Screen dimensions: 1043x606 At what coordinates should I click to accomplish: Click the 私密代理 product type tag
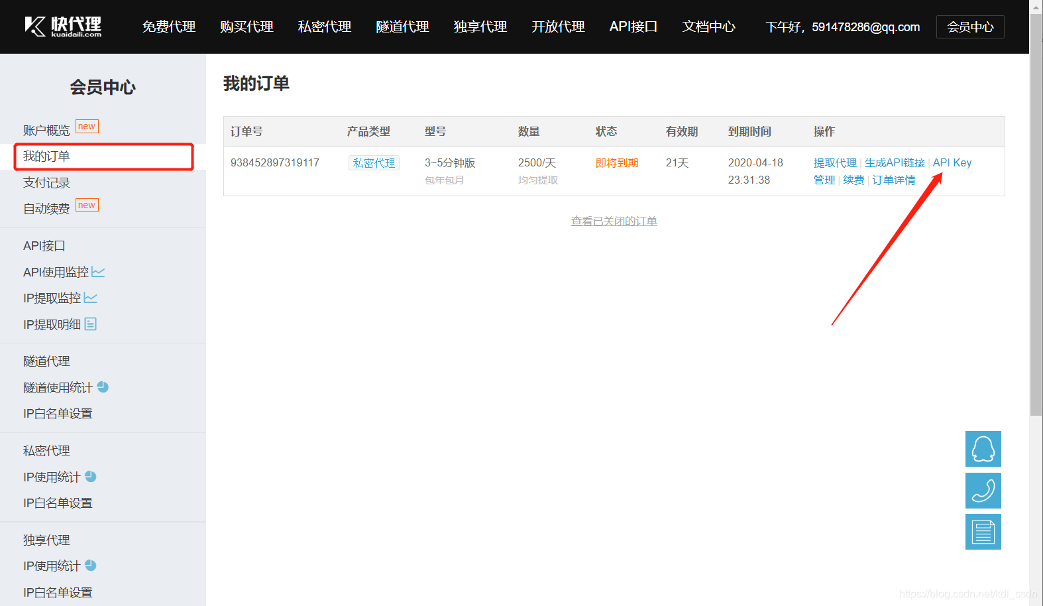[374, 163]
